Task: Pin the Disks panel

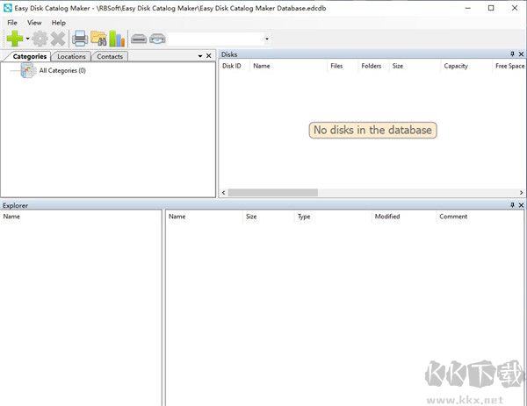Action: pos(513,54)
